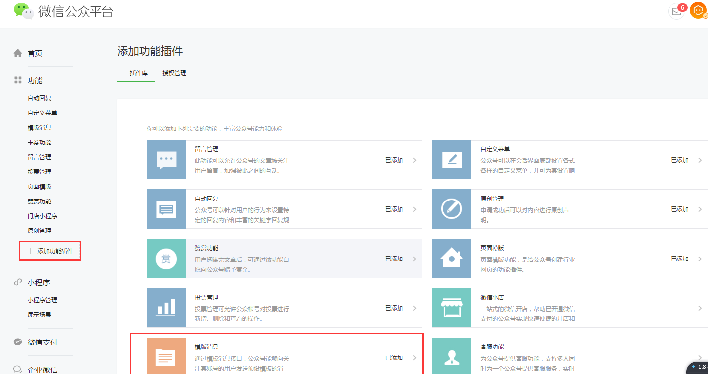Click the 微信小店 card title

[492, 298]
